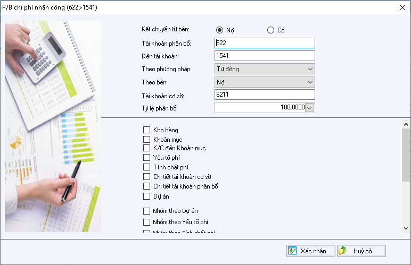Check the Tính chất phí option
The image size is (411, 265).
(146, 167)
